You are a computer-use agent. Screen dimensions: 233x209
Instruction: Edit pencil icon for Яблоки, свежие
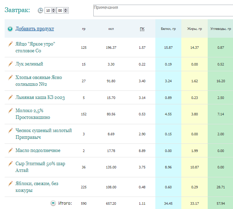10,183
